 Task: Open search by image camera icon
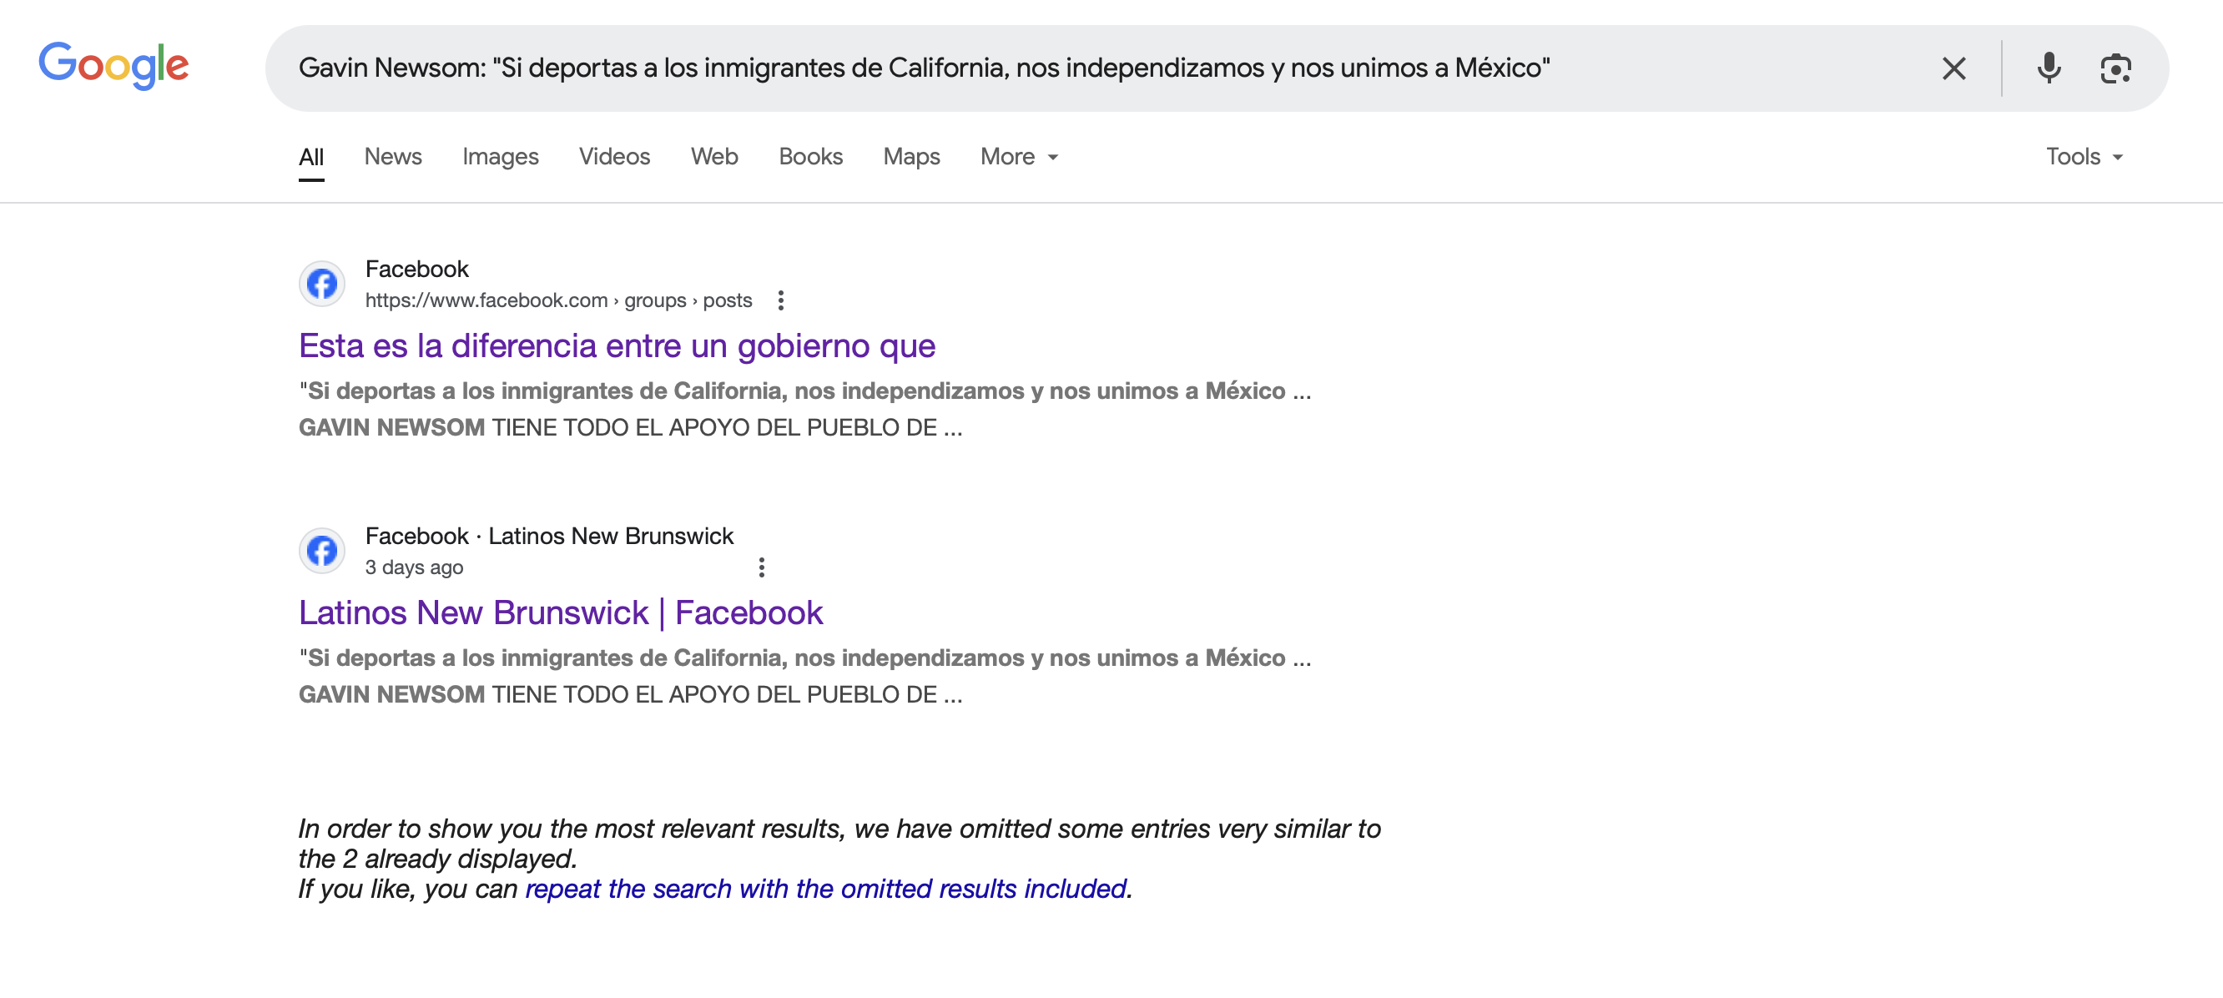(x=2115, y=68)
